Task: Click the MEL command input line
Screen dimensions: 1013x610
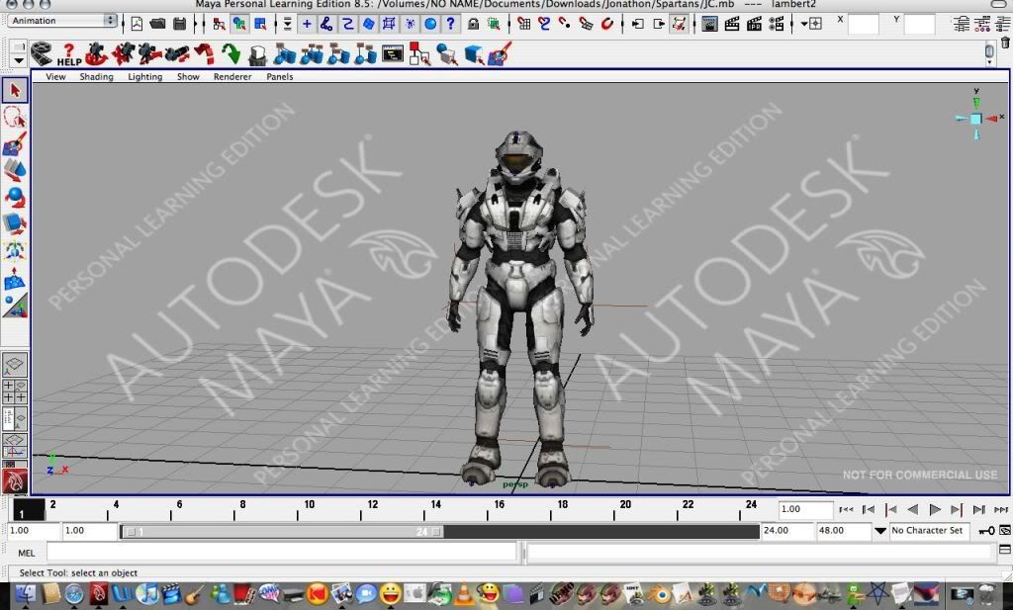Action: (x=282, y=553)
